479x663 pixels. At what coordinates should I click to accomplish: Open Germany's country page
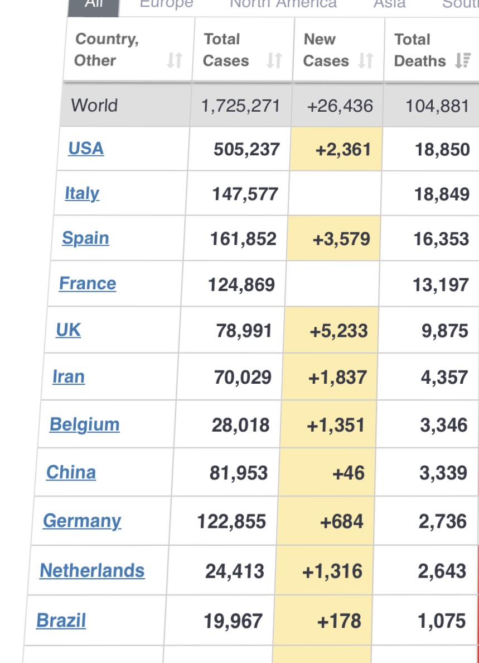(82, 521)
